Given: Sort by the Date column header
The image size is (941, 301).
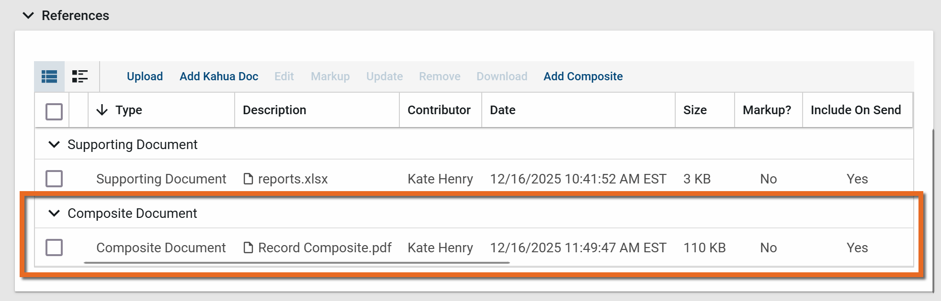Looking at the screenshot, I should pos(502,110).
